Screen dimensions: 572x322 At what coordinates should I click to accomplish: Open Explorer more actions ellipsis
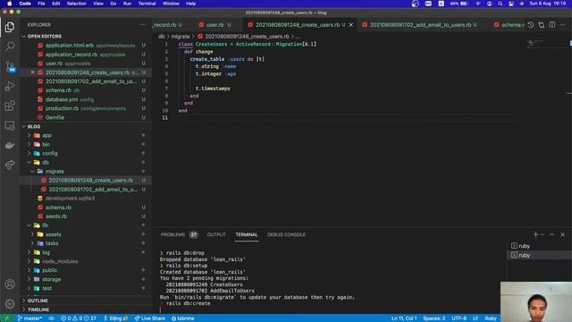click(x=142, y=25)
